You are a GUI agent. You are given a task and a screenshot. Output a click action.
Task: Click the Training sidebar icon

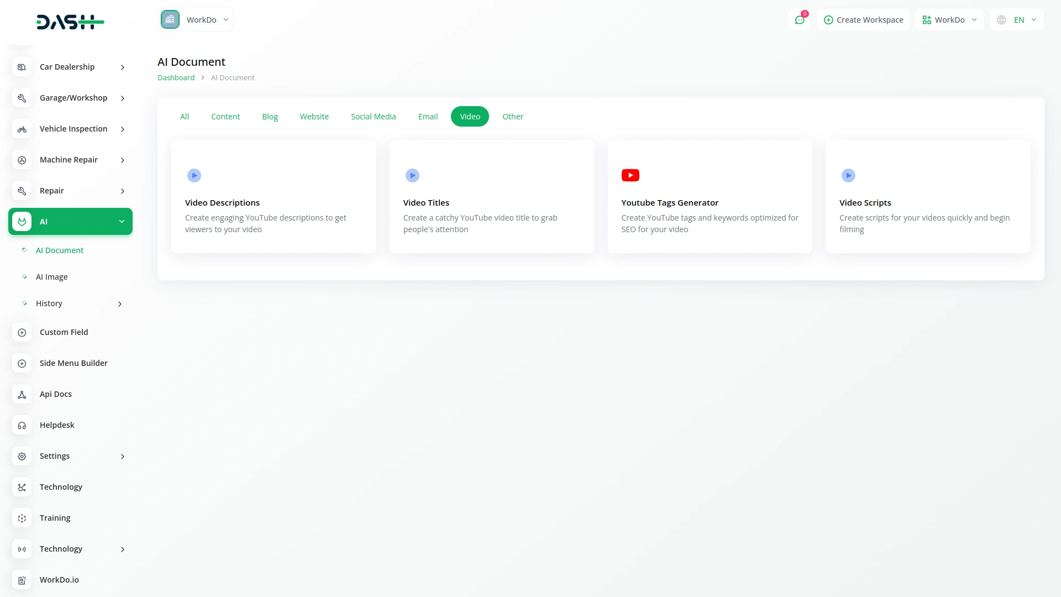click(22, 518)
